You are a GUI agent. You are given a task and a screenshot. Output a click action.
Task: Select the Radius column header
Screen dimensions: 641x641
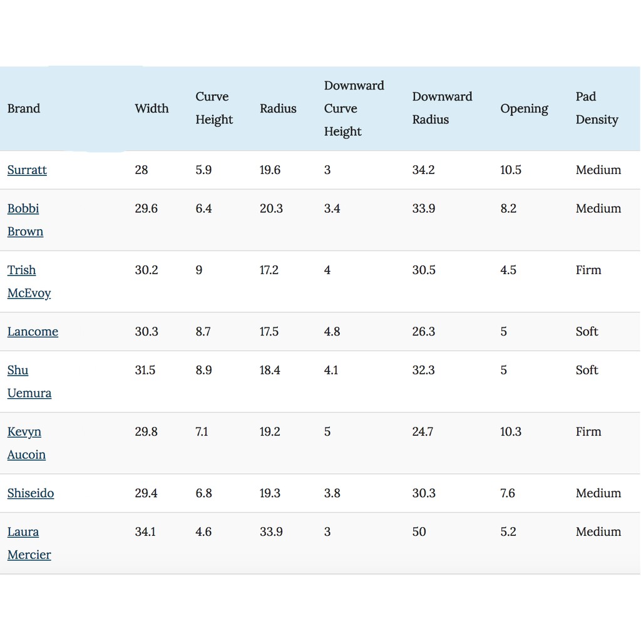278,109
